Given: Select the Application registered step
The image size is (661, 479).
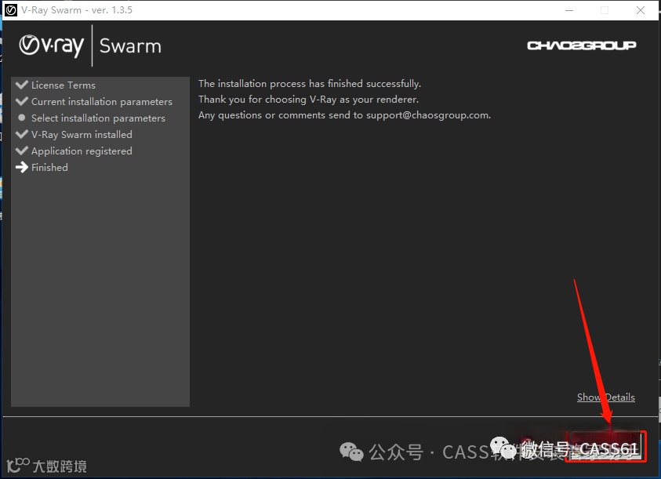Looking at the screenshot, I should pos(82,151).
